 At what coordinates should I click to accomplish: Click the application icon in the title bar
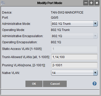[3, 3]
